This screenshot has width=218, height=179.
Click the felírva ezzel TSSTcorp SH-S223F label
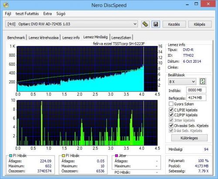(x=119, y=44)
